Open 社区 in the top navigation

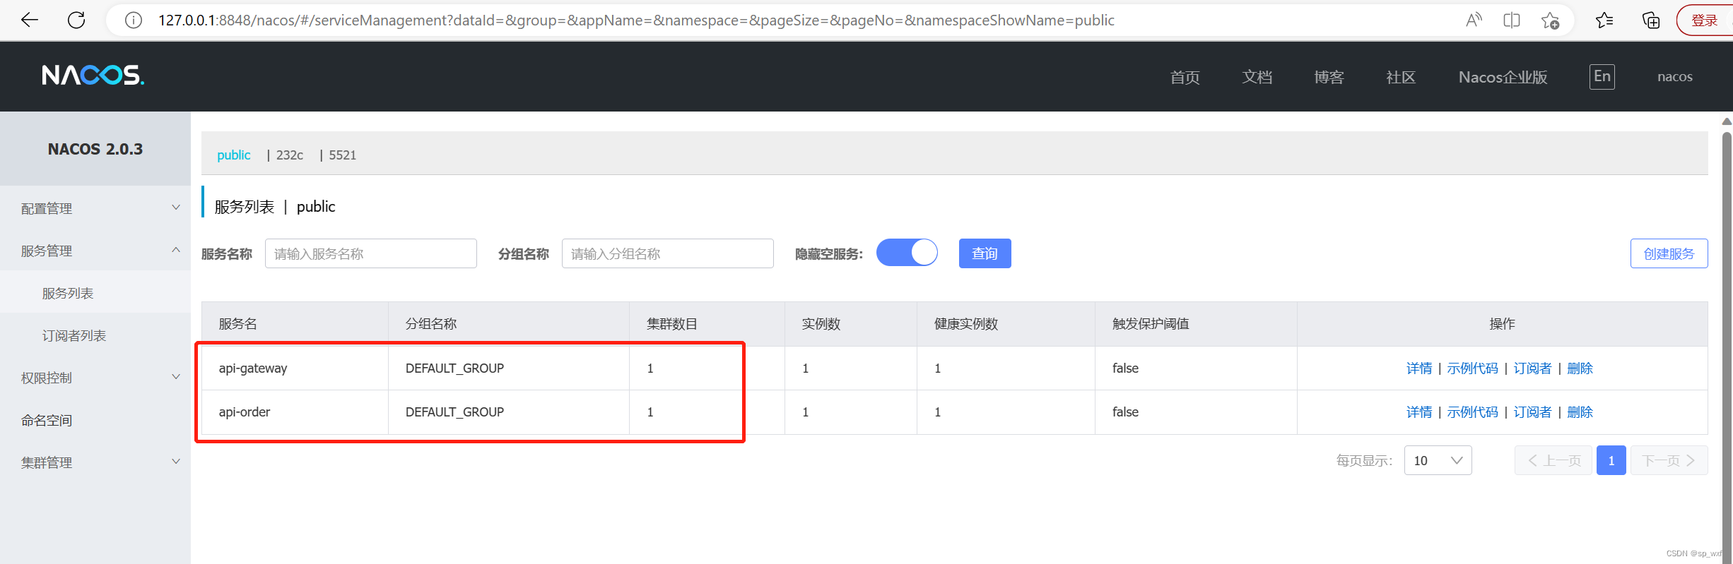(1401, 77)
